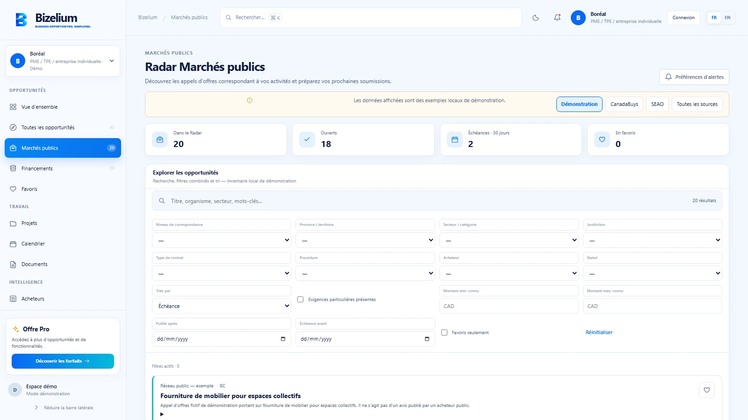Image resolution: width=748 pixels, height=420 pixels.
Task: Expand Boréal organization switcher chevron
Action: point(112,61)
